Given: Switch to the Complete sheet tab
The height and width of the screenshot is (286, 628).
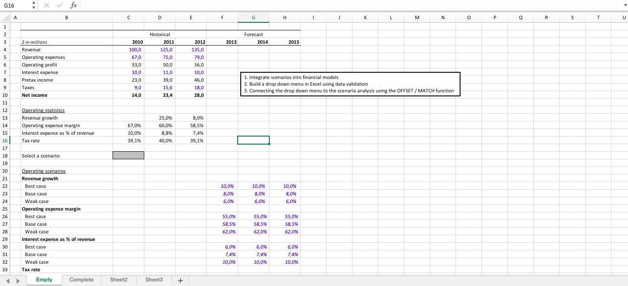Looking at the screenshot, I should pos(81,280).
